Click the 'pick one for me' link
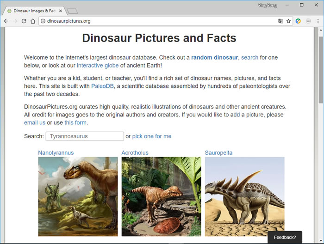The height and width of the screenshot is (244, 324). (x=152, y=136)
